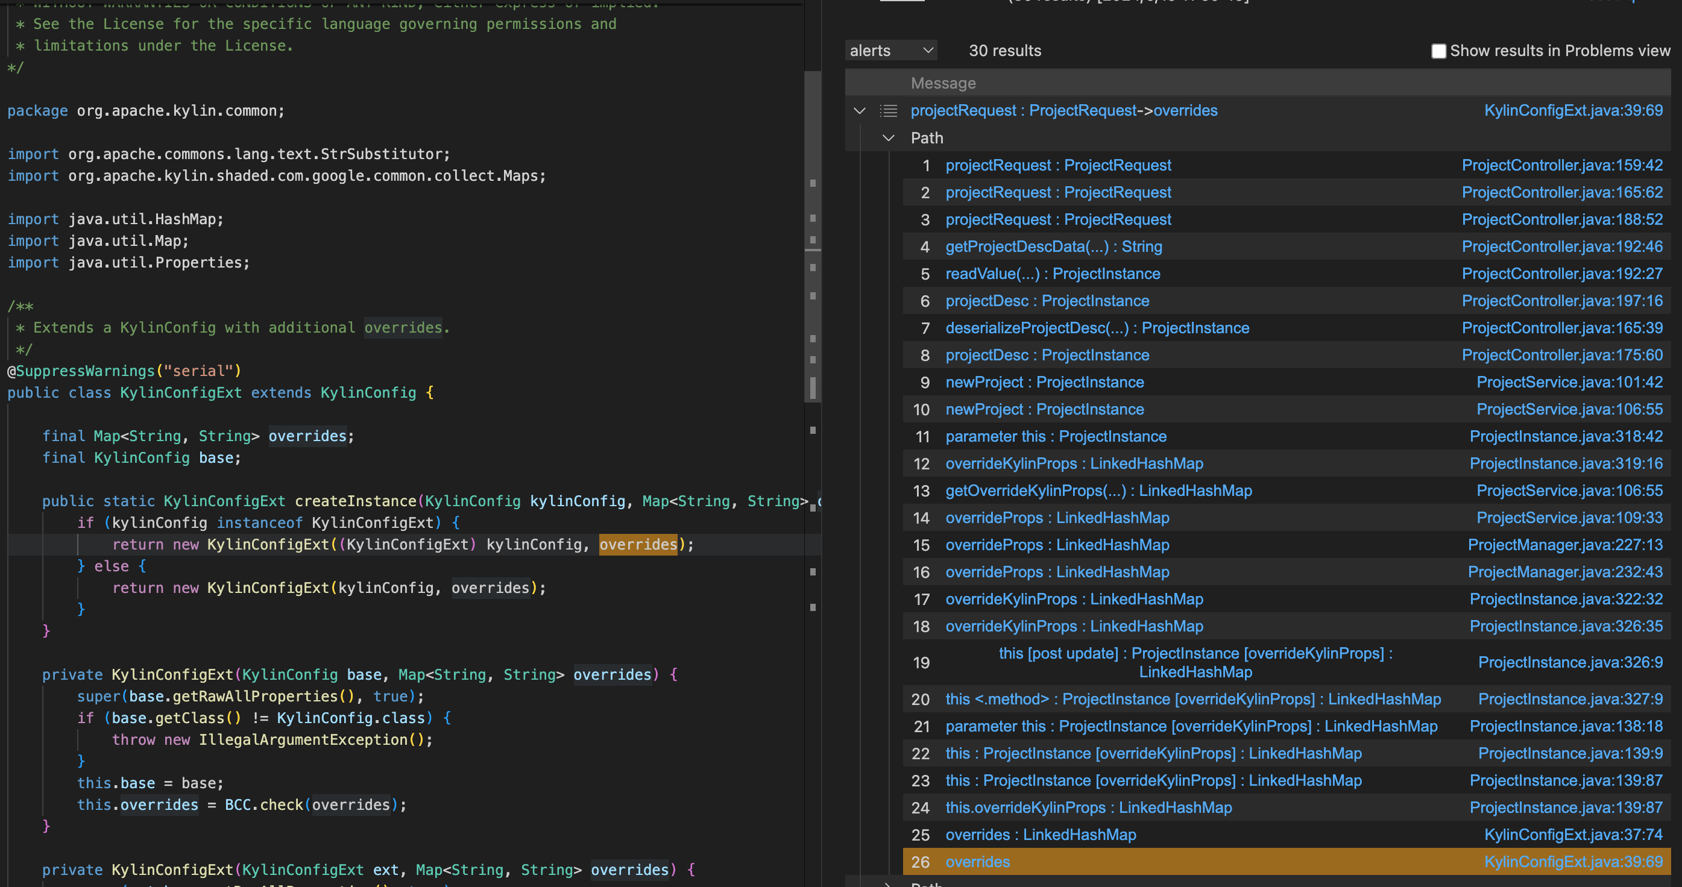Select path step 24 this.overrideKylinProps : LinkedHashMap

[1088, 807]
